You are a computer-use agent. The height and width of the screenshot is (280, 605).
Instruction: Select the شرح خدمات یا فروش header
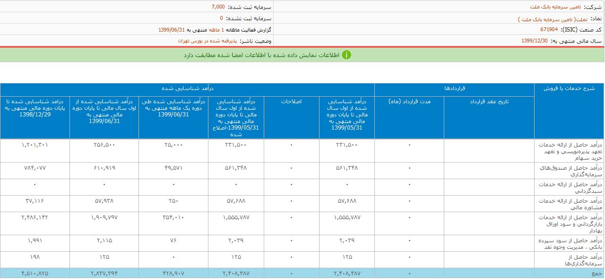tap(569, 89)
